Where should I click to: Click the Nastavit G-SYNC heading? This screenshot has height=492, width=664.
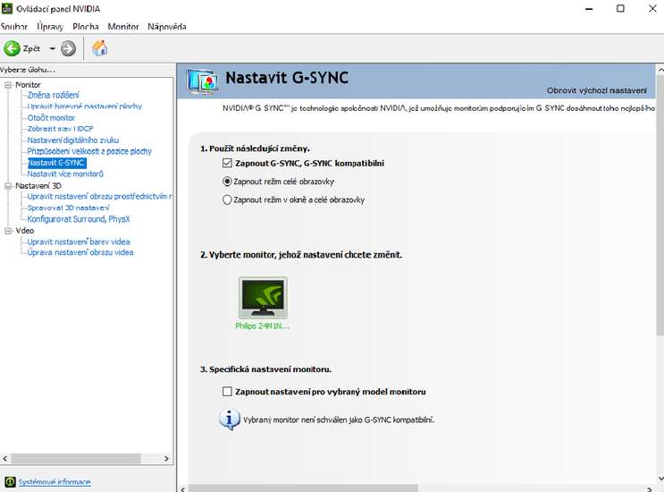point(287,78)
